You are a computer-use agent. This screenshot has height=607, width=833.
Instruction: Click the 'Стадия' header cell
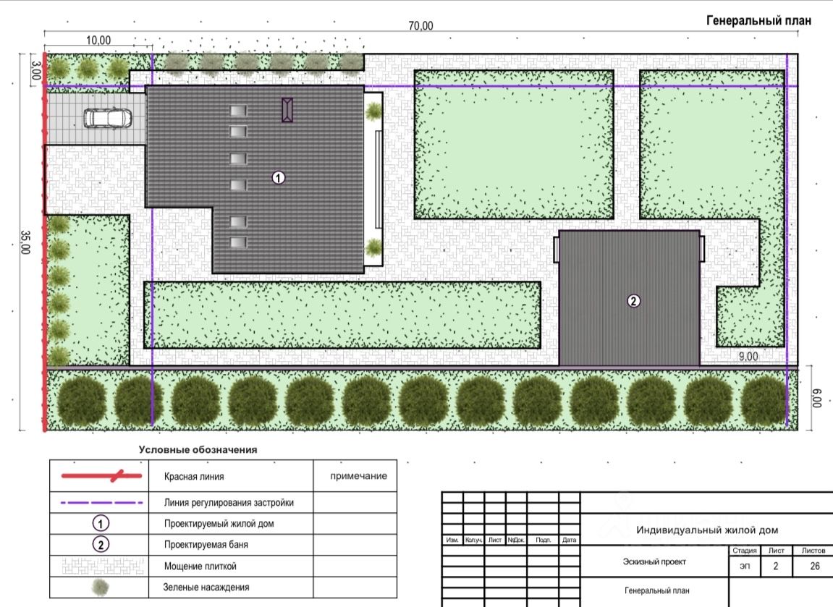(x=744, y=550)
